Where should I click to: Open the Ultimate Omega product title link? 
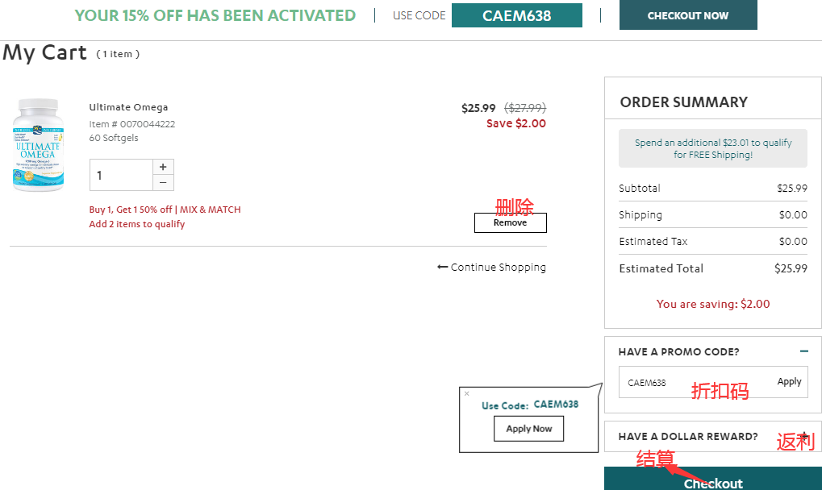(x=128, y=107)
